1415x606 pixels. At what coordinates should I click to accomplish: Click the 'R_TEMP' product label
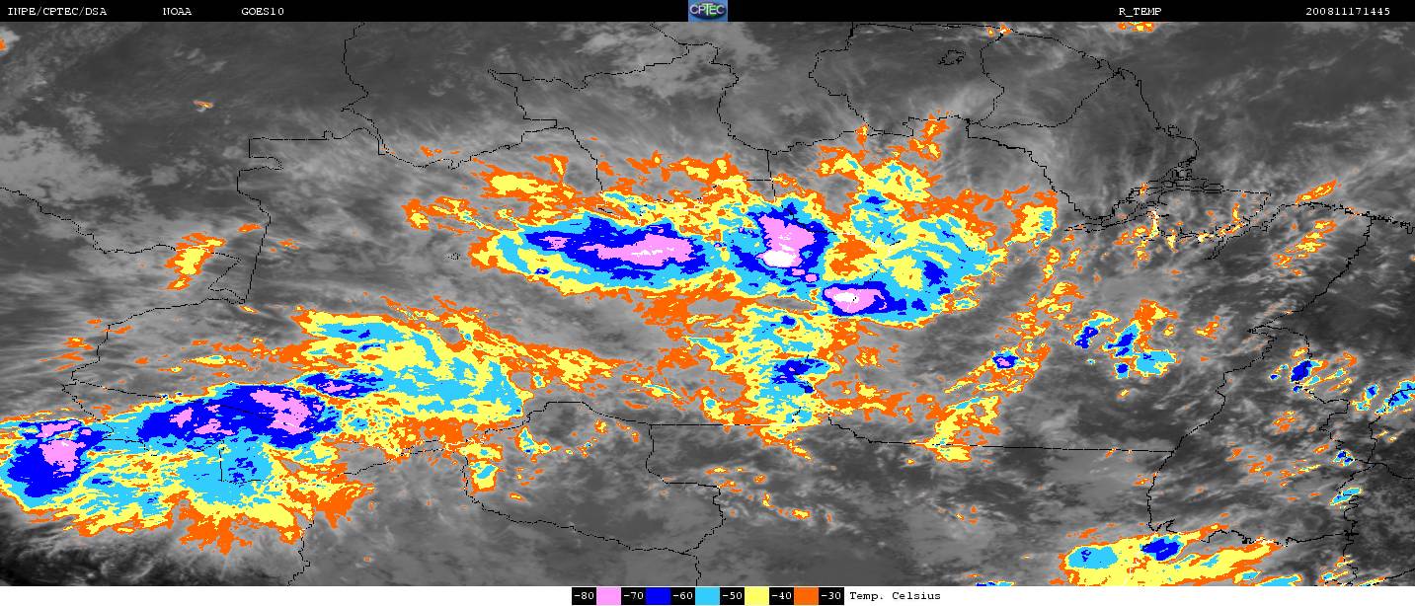(x=1140, y=12)
